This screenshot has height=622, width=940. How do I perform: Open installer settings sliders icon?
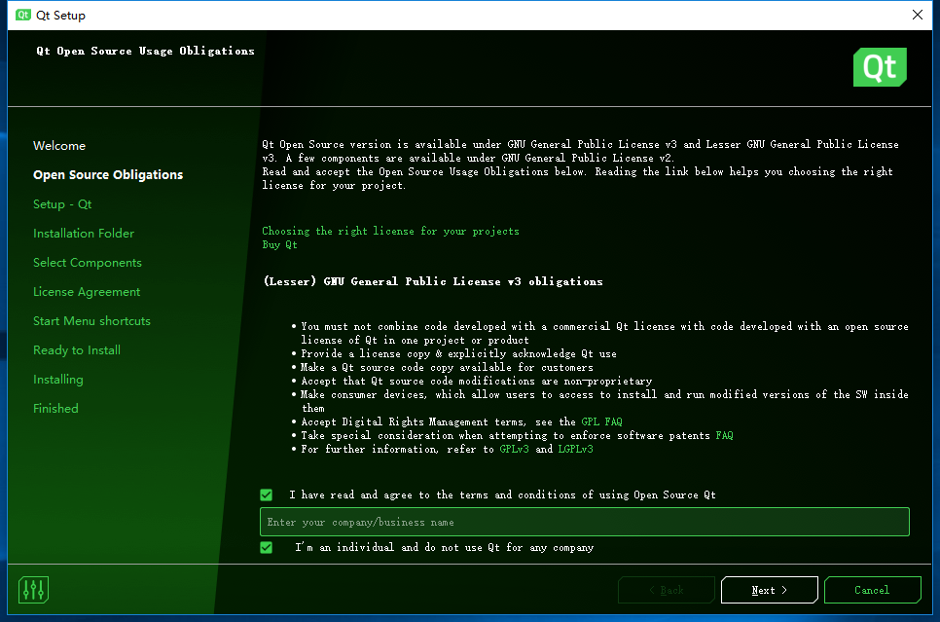click(33, 590)
